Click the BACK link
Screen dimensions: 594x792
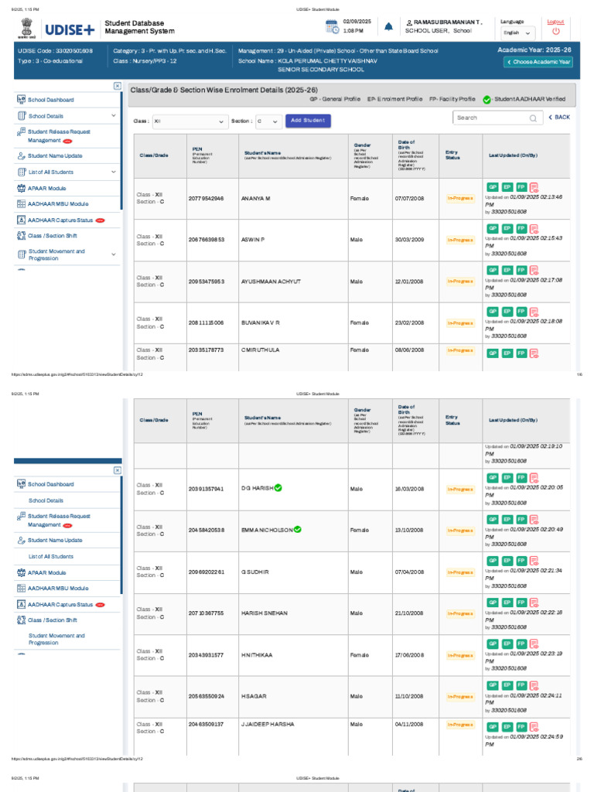558,118
